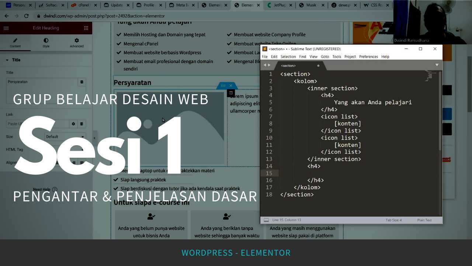Open Sublime Text tab list dropdown arrow

(x=437, y=65)
